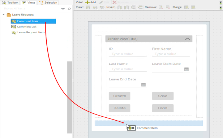Click the Leave Request Item view icon
This screenshot has height=138, width=223.
point(14,33)
